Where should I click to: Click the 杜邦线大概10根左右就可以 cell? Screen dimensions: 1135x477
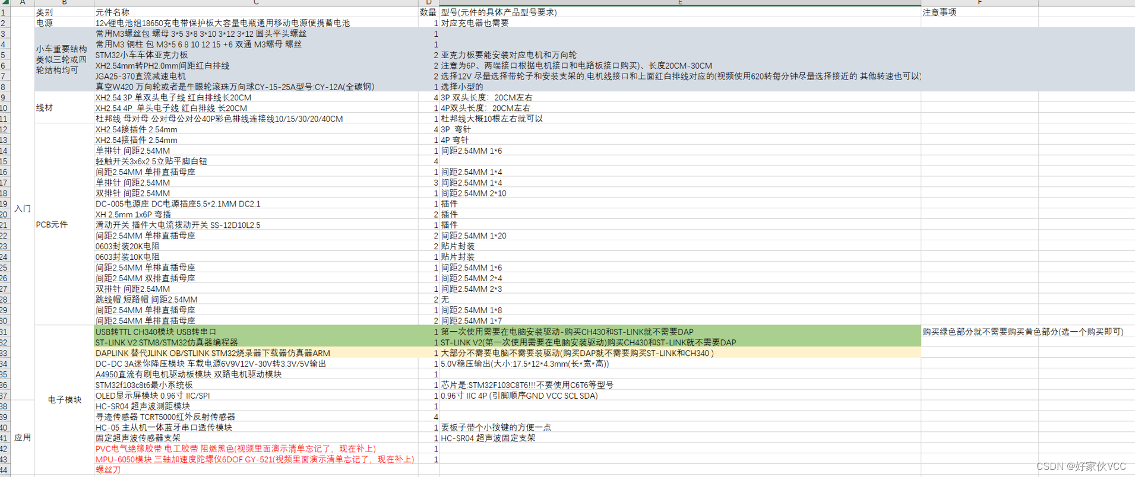[x=680, y=119]
